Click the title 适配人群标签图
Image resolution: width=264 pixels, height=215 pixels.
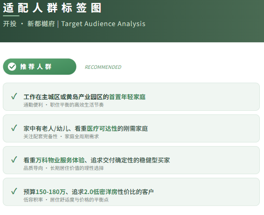click(52, 8)
